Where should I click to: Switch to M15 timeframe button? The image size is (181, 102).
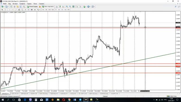click(49, 10)
